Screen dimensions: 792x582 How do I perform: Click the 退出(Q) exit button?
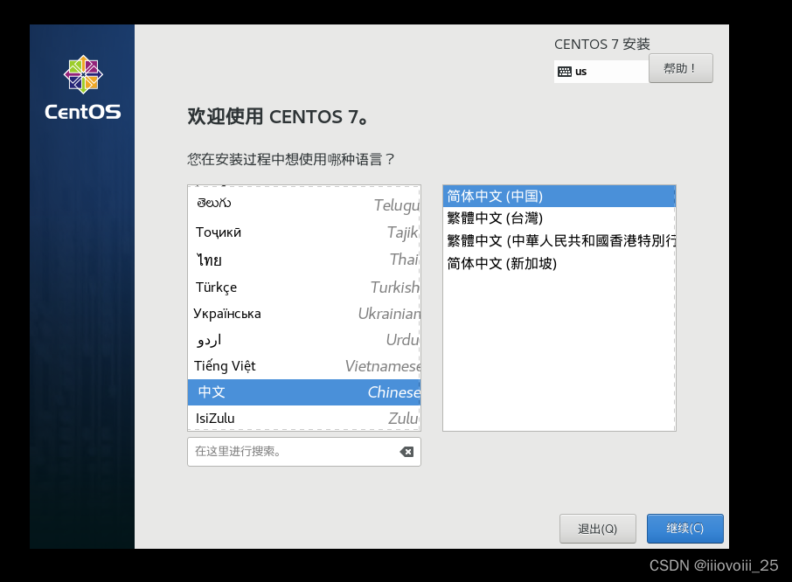click(597, 529)
